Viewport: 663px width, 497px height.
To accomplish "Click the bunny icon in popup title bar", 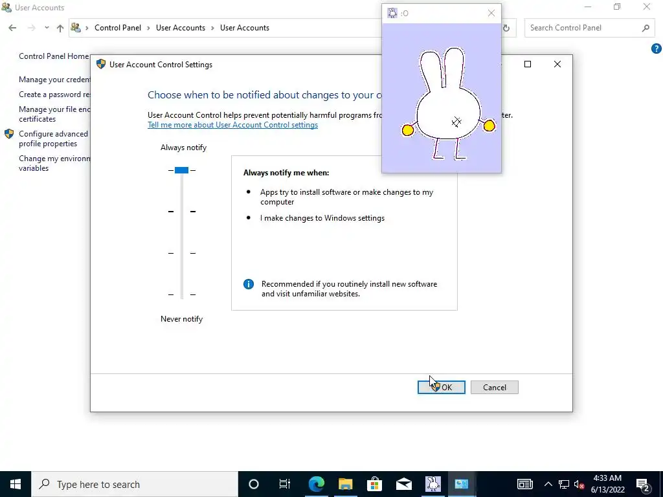I will point(392,13).
